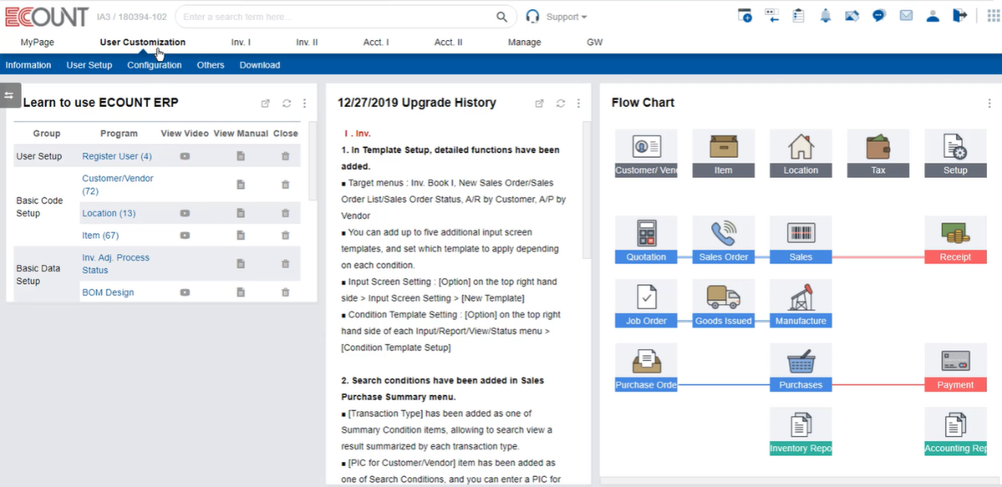Open the mail envelope icon
The height and width of the screenshot is (487, 1002).
point(906,16)
